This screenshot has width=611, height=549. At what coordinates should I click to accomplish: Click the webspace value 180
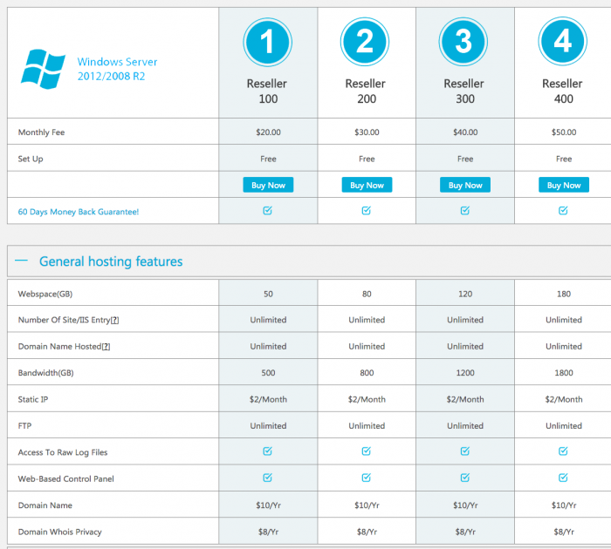[x=564, y=294]
